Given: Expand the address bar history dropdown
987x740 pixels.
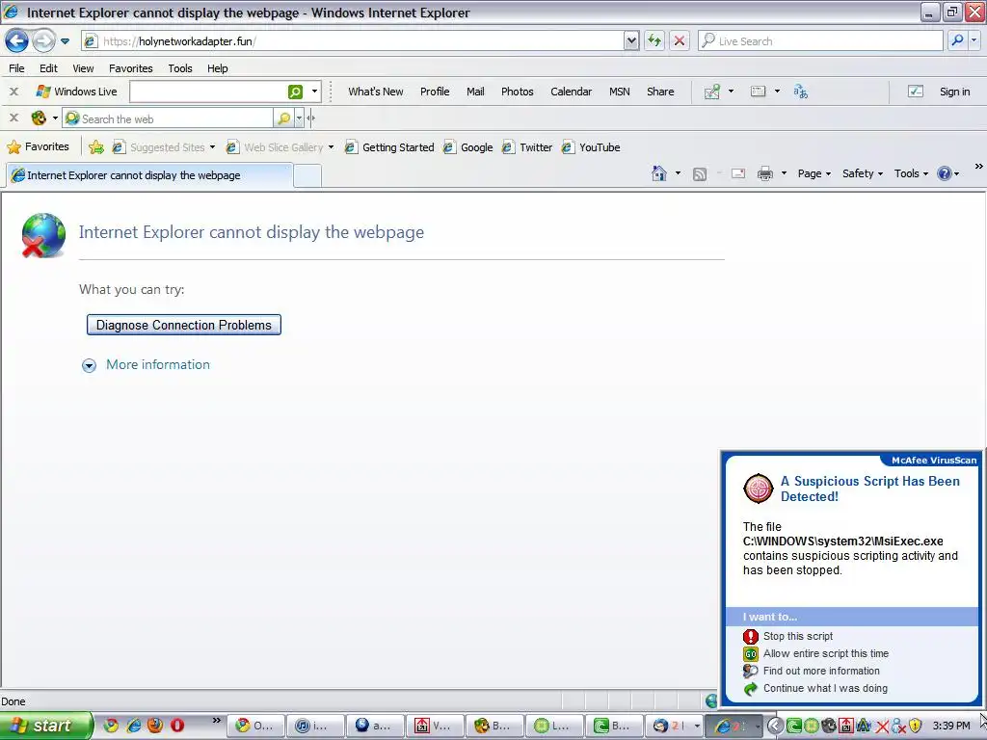Looking at the screenshot, I should point(631,41).
